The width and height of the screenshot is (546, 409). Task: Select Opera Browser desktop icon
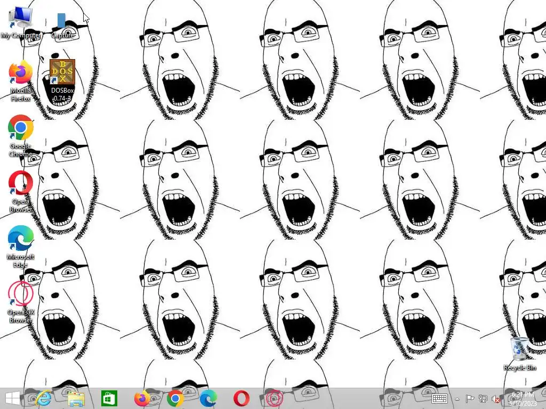pyautogui.click(x=21, y=191)
